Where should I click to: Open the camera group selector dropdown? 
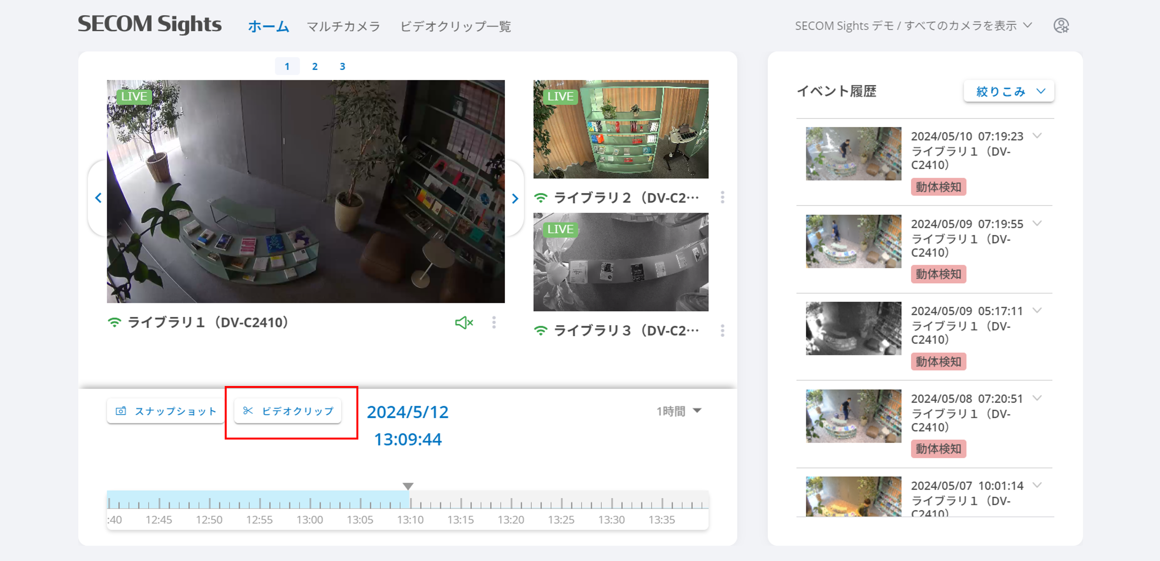(913, 26)
